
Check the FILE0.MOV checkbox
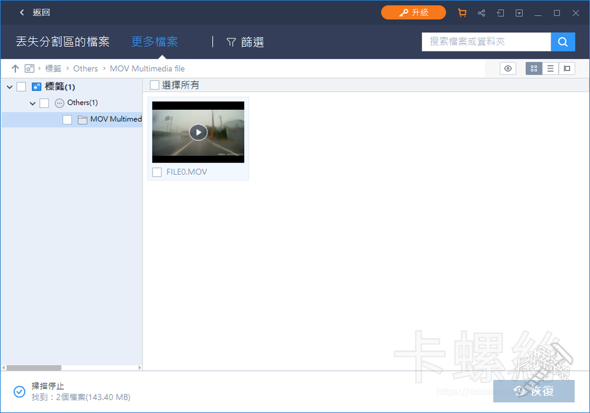pyautogui.click(x=157, y=172)
